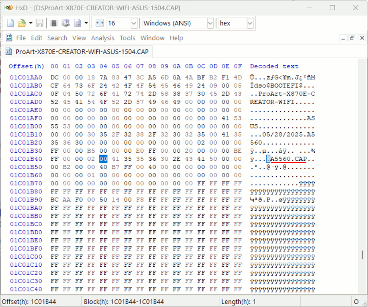
Task: Close the inner document with X
Action: pyautogui.click(x=362, y=38)
